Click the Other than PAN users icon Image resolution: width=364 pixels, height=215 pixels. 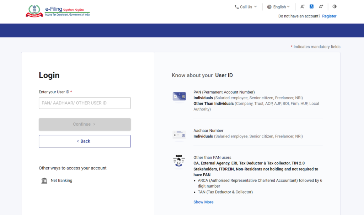click(x=179, y=161)
